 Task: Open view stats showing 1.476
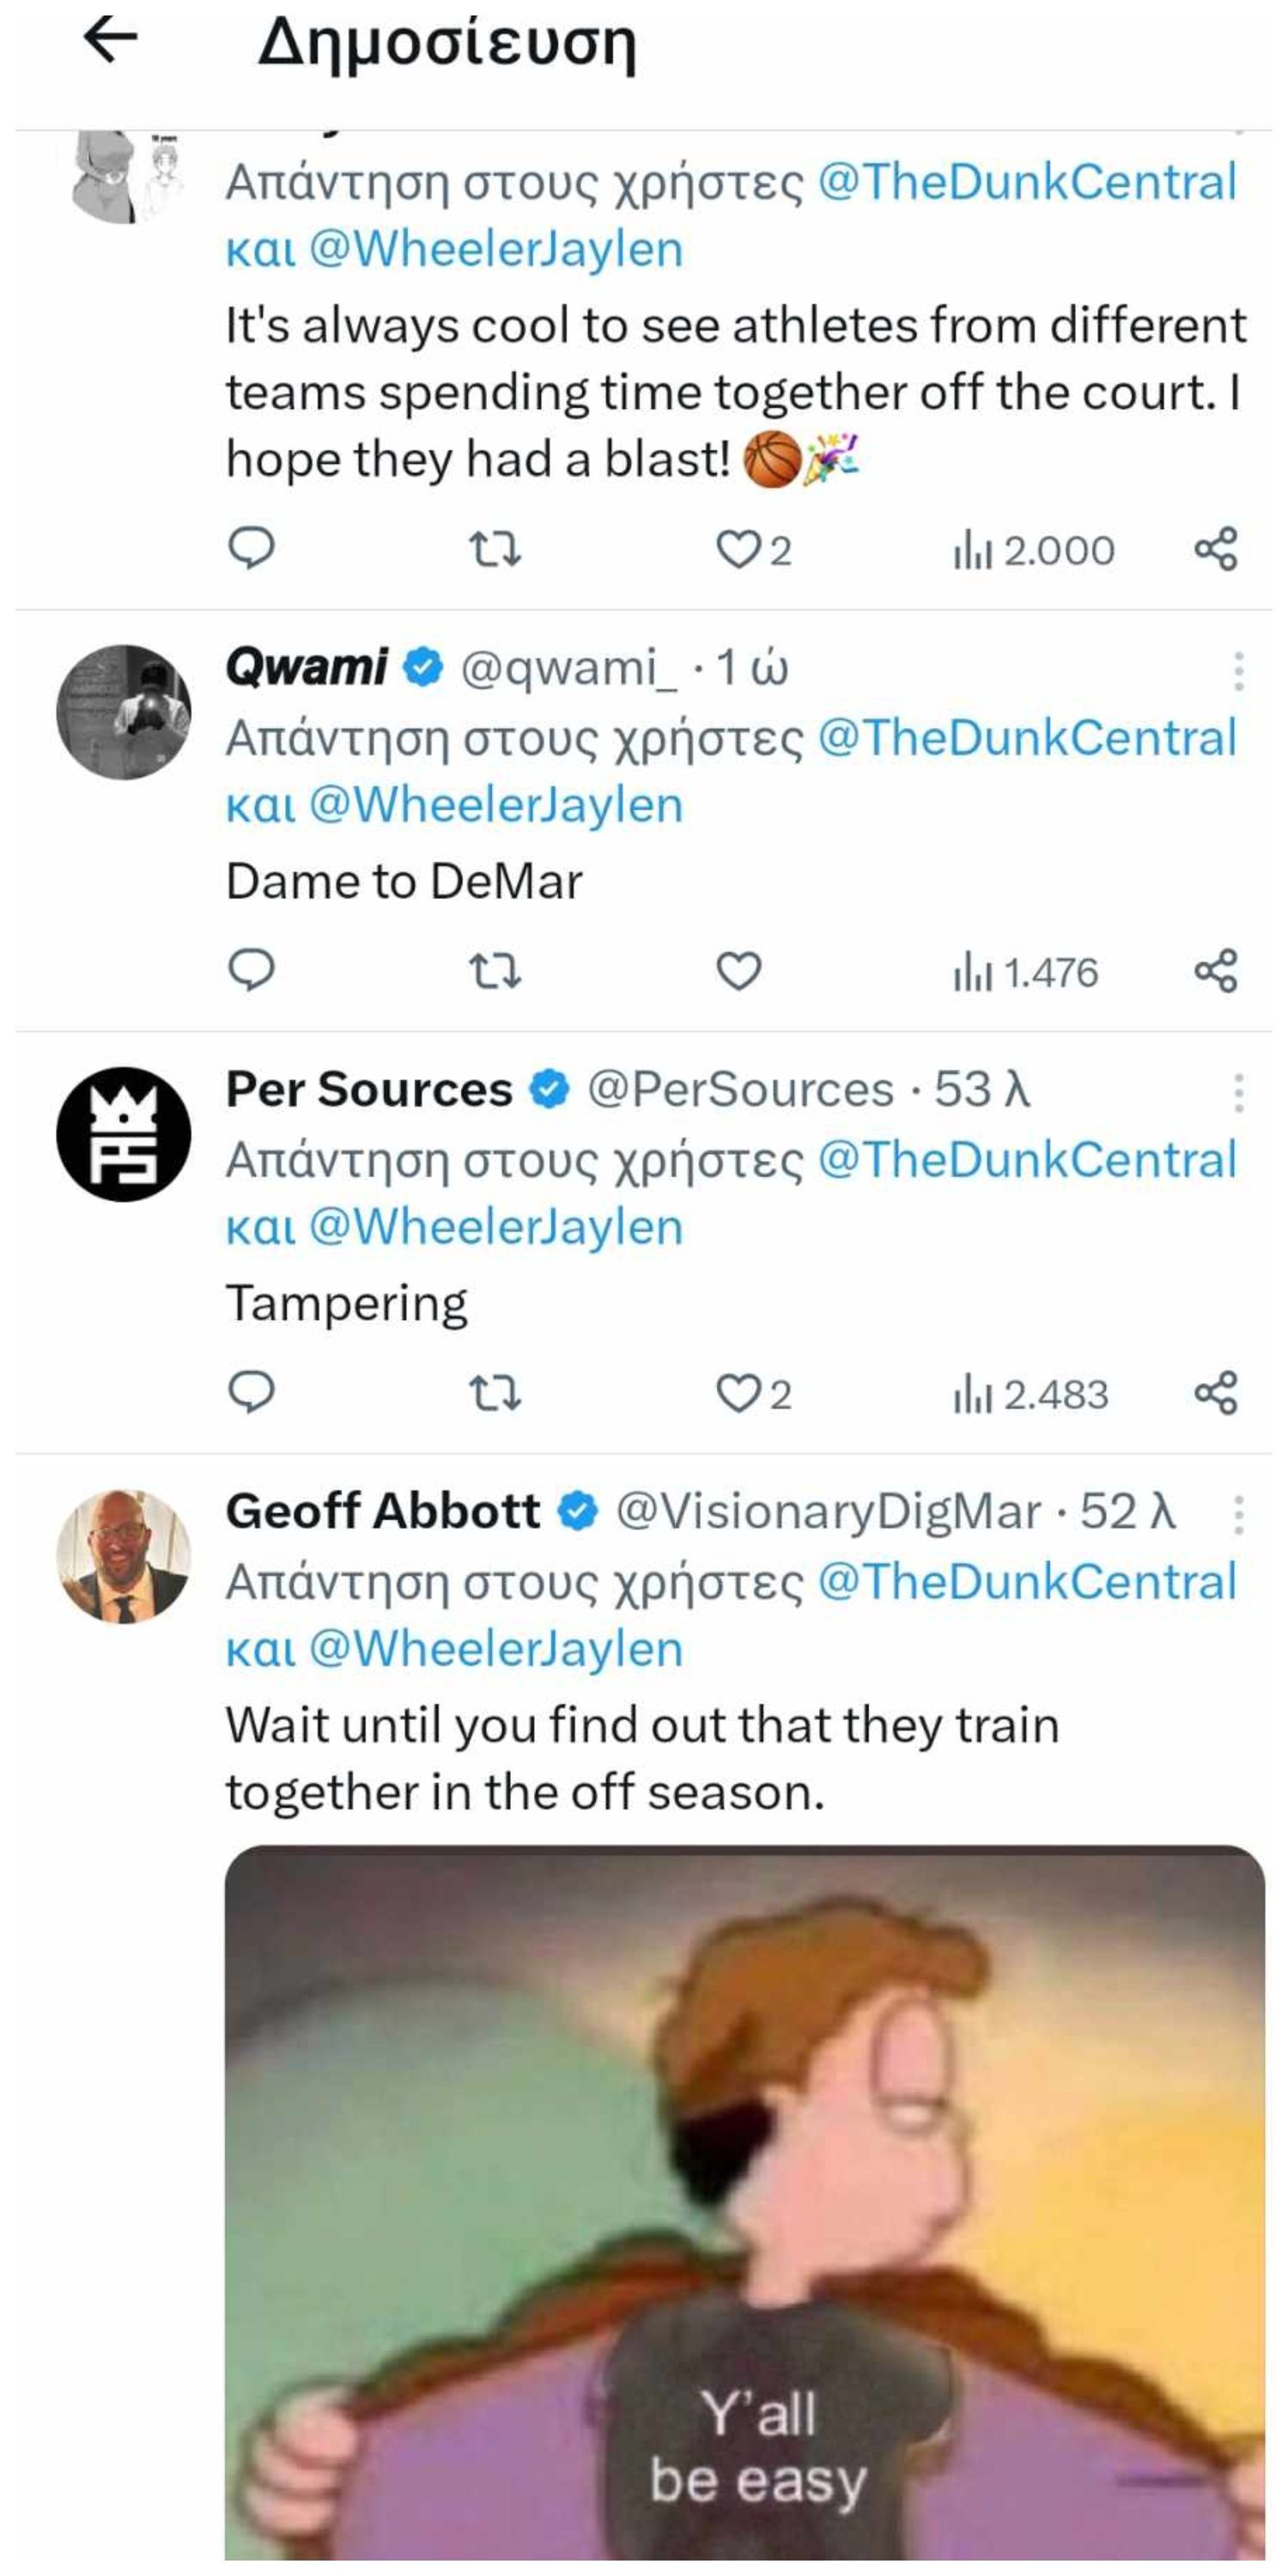click(x=1026, y=971)
